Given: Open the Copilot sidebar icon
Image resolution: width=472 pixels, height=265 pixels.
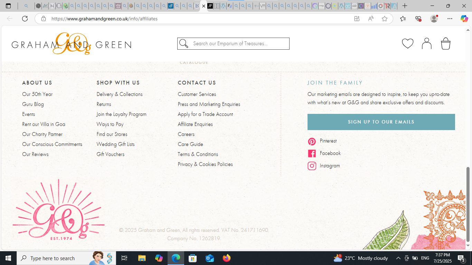Looking at the screenshot, I should (x=464, y=19).
